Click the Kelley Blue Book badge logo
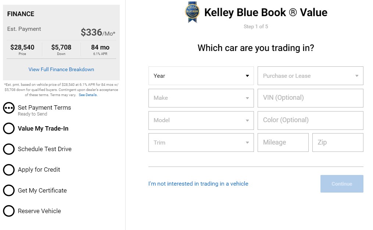 pyautogui.click(x=192, y=12)
